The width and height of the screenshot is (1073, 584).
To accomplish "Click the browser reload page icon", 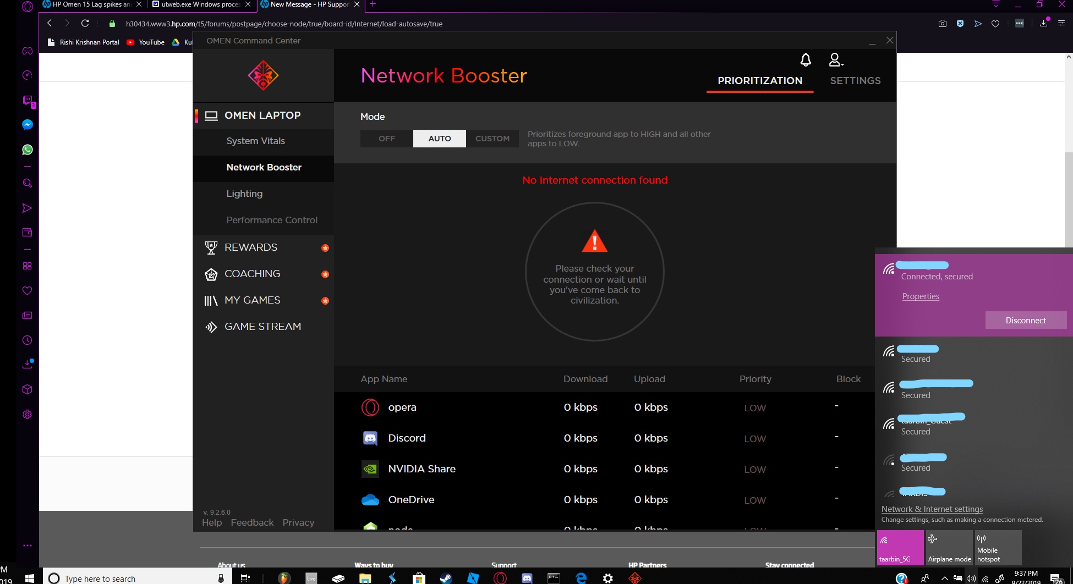I will pos(85,23).
